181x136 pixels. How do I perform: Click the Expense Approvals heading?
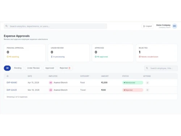tap(17, 36)
